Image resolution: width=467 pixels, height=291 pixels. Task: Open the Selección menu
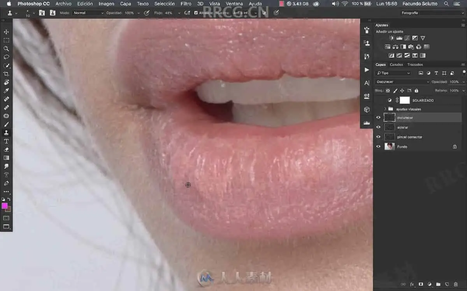pos(164,3)
